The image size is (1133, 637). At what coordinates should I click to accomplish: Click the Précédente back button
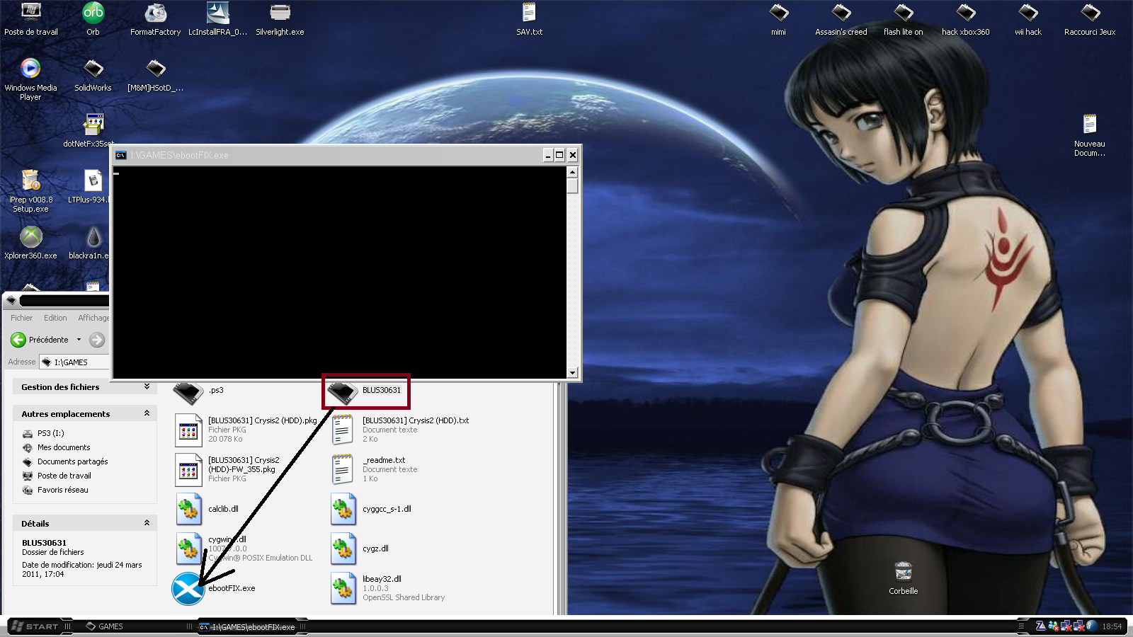40,340
